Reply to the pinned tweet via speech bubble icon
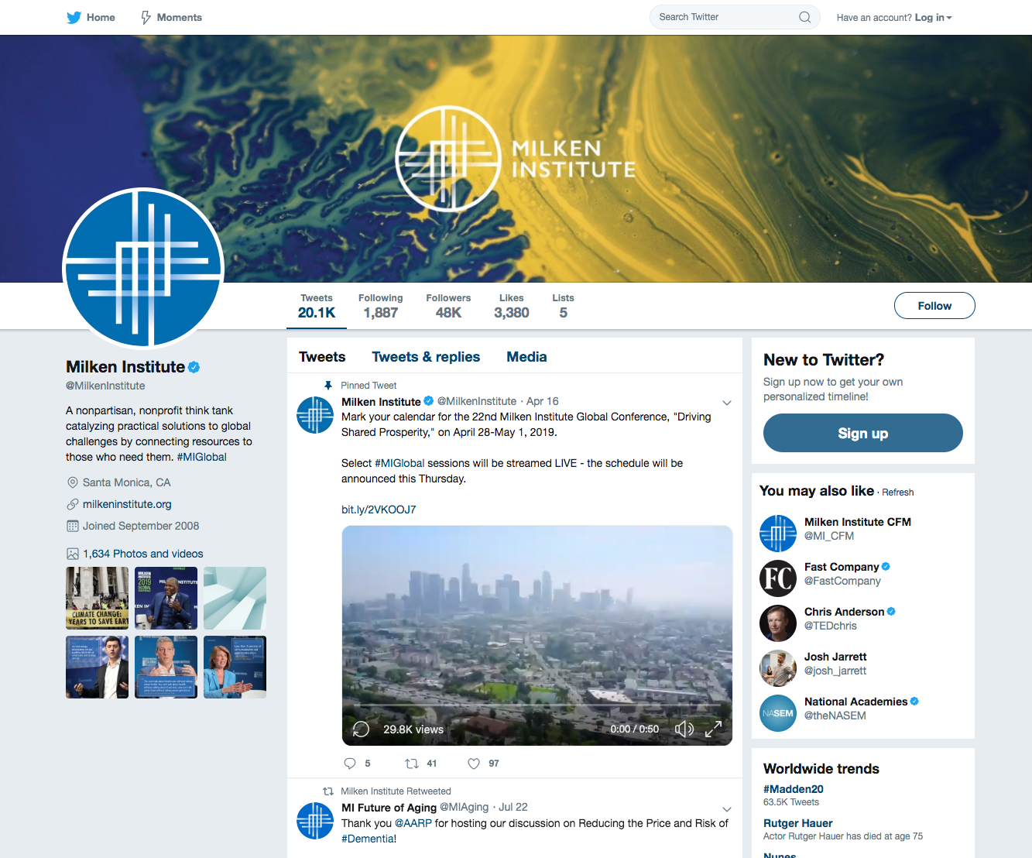 pyautogui.click(x=350, y=764)
